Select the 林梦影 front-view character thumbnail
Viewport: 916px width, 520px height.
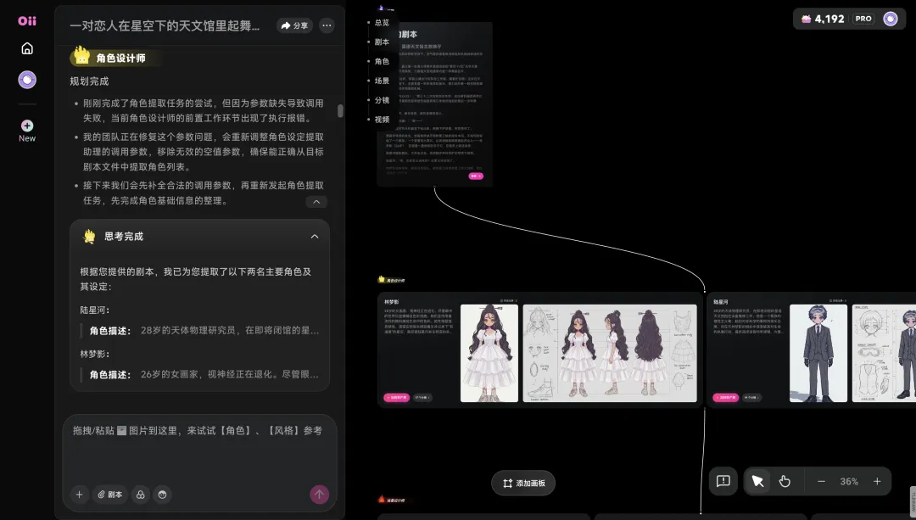click(x=489, y=353)
